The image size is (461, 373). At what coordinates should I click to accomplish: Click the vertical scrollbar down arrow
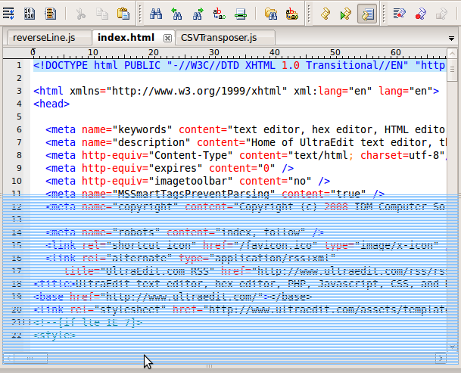452,347
